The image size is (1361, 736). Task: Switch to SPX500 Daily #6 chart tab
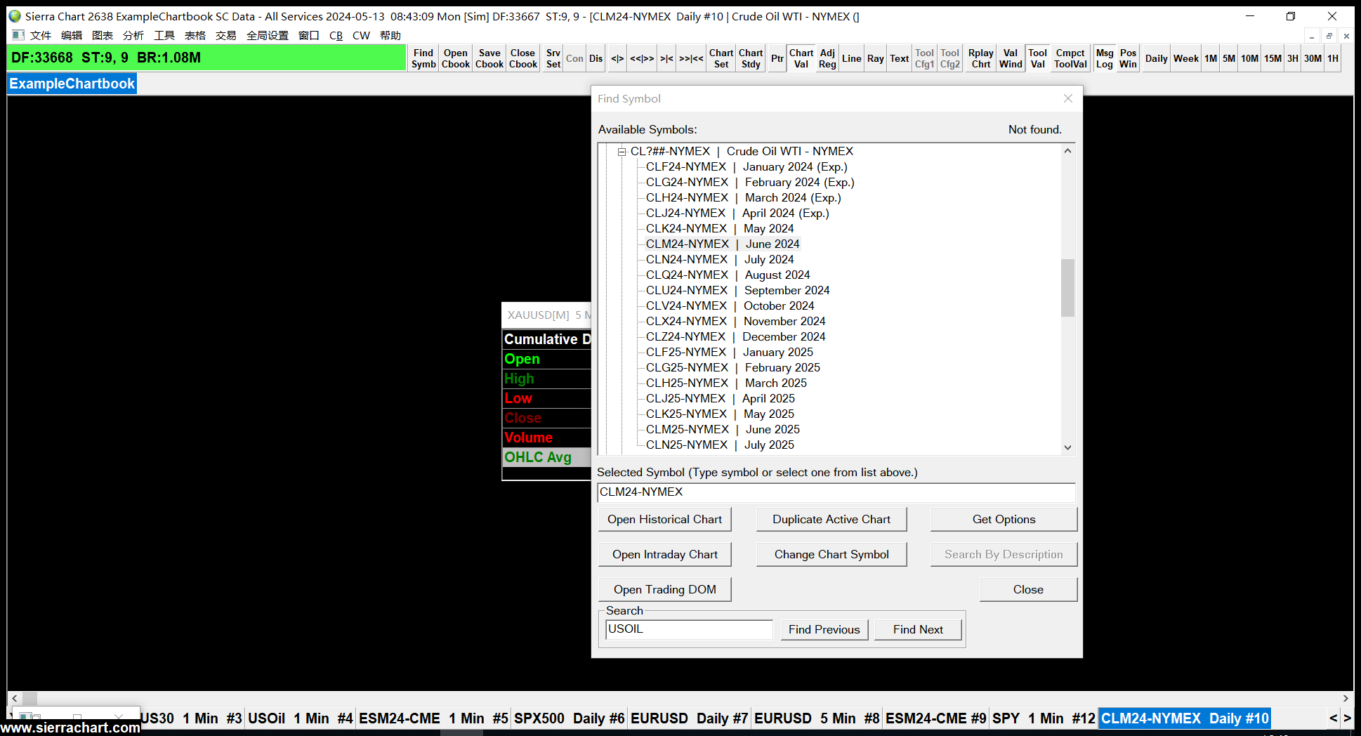[570, 718]
